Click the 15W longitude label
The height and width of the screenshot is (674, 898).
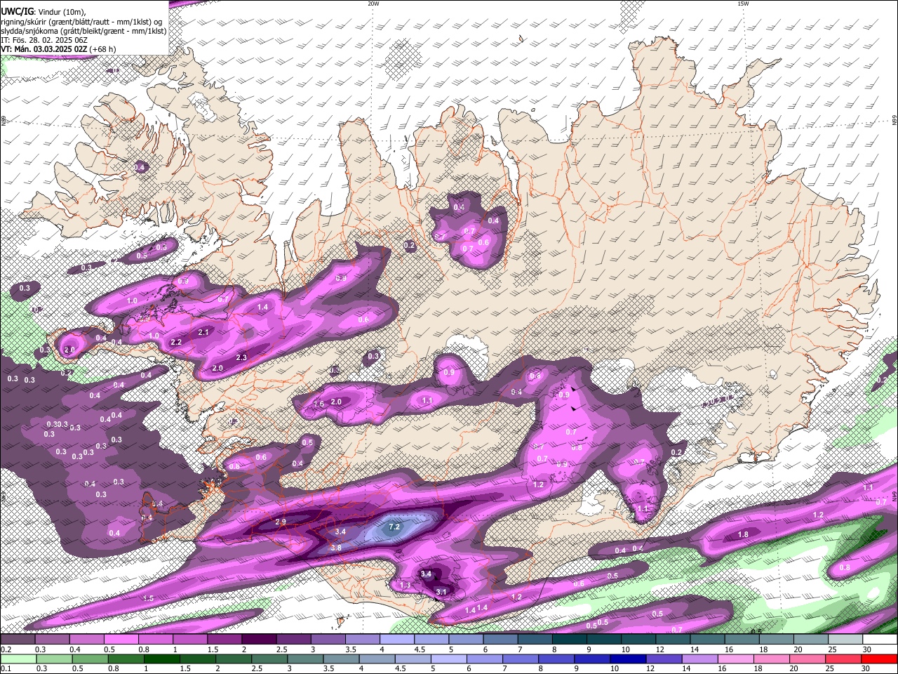tap(743, 4)
